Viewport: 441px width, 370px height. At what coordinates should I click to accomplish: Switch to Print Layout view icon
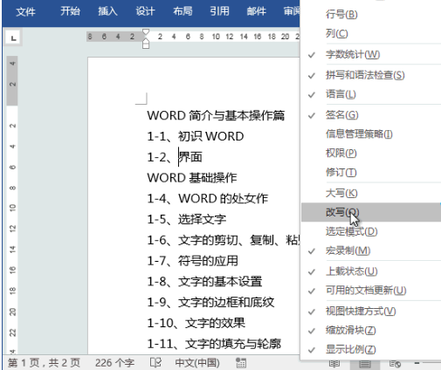365,364
